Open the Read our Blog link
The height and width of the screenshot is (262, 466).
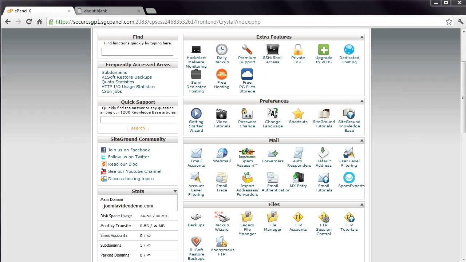pos(123,164)
